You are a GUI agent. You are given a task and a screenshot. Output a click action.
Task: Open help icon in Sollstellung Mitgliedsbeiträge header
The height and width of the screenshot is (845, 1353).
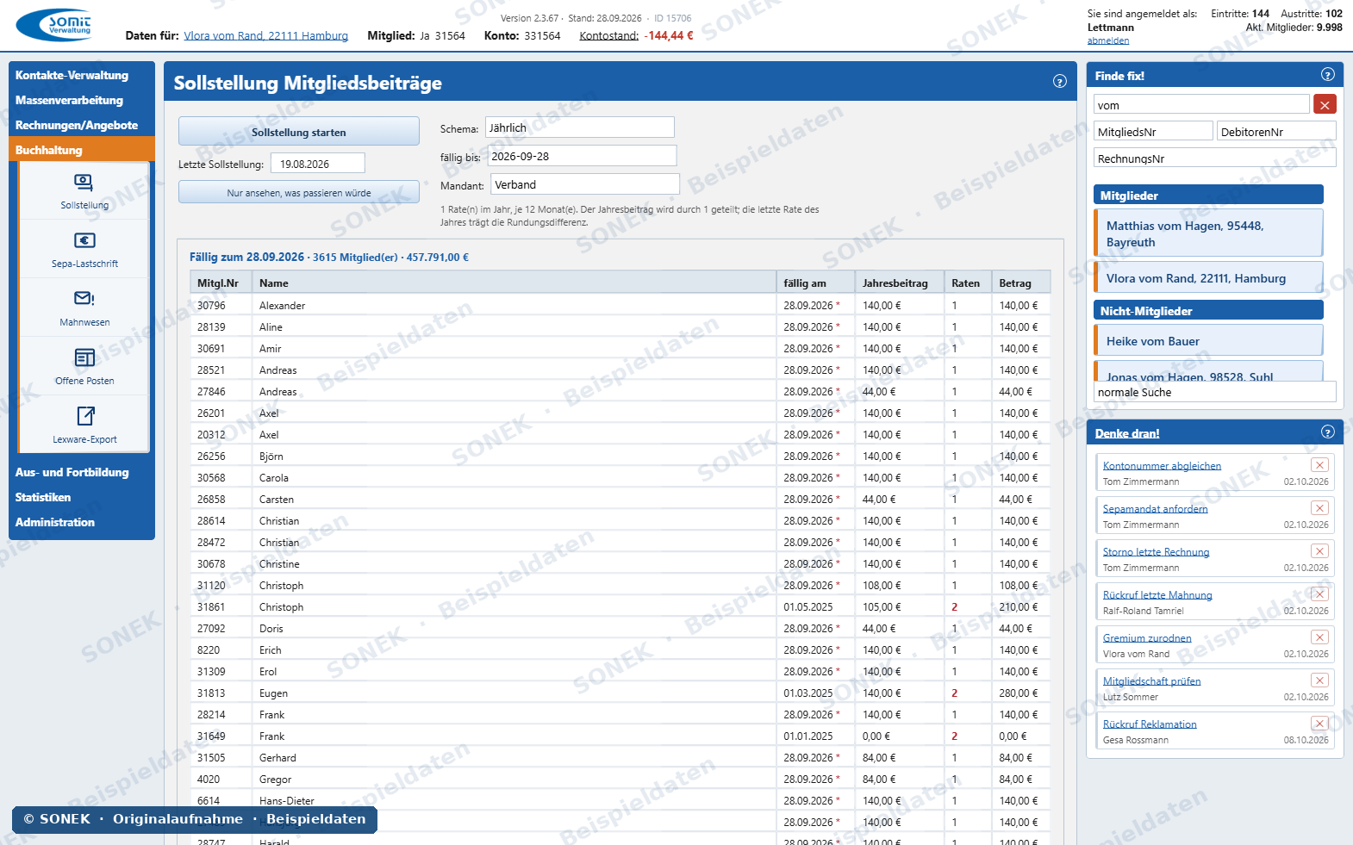[x=1060, y=81]
